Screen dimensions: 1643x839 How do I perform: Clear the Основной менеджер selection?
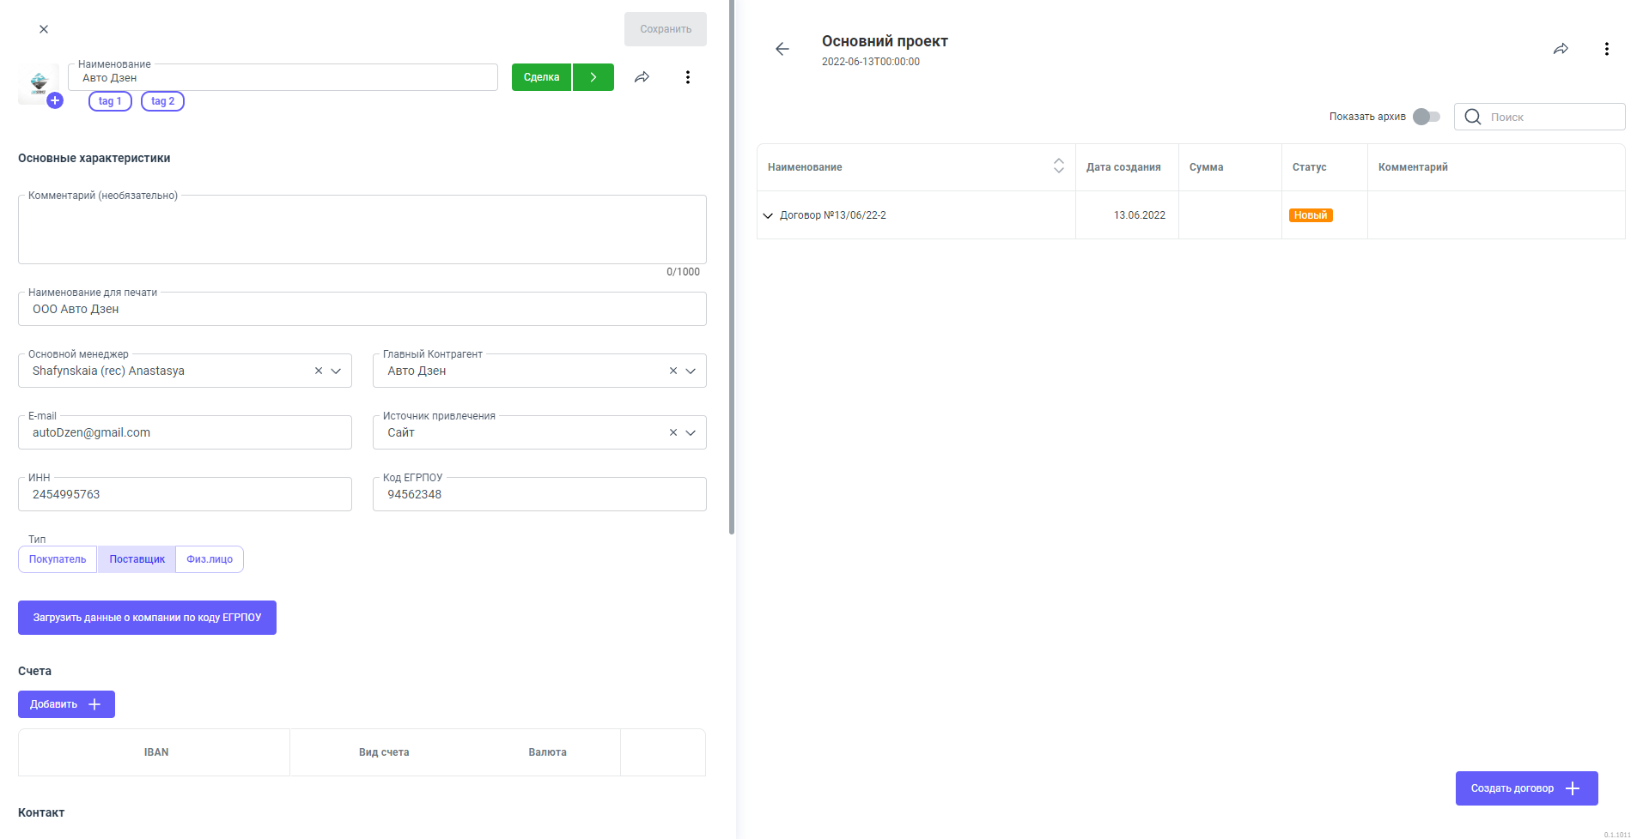(319, 371)
